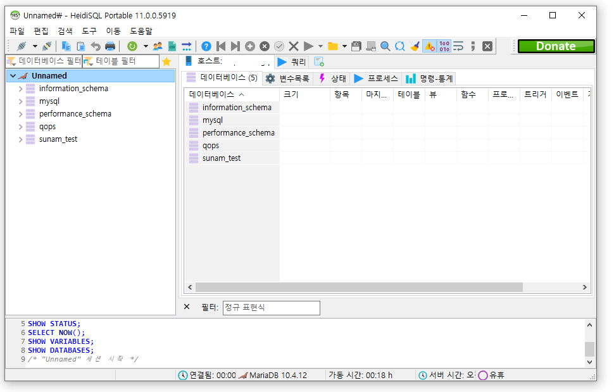The image size is (614, 392).
Task: Sort by the 데이터베이스 column header
Action: (x=232, y=94)
